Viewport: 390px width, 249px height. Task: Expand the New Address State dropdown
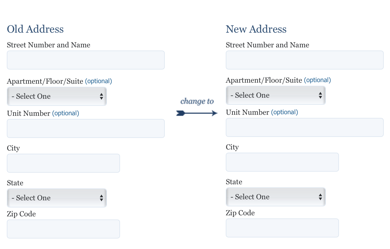point(276,197)
